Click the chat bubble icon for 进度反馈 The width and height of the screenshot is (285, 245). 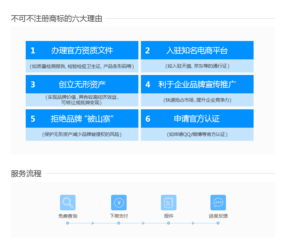[x=218, y=202]
